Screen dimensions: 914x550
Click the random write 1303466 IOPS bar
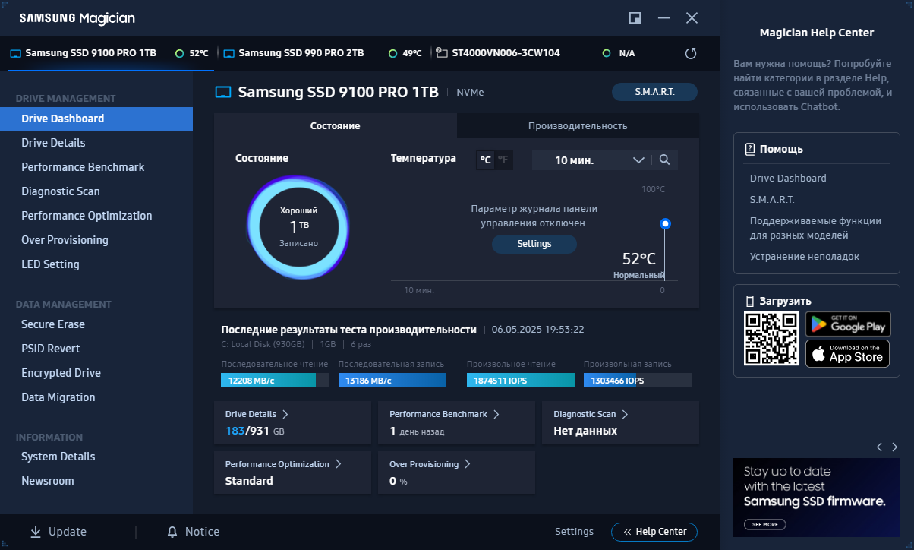coord(638,380)
